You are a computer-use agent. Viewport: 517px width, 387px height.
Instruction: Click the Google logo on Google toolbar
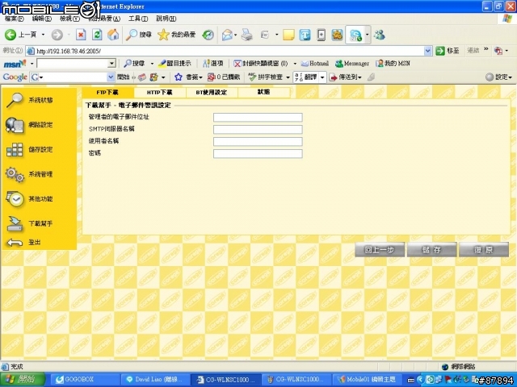tap(15, 77)
